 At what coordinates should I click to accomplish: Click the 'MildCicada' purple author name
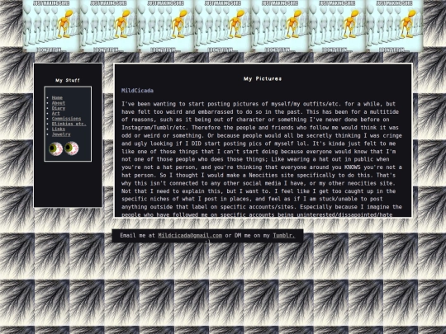click(x=137, y=91)
